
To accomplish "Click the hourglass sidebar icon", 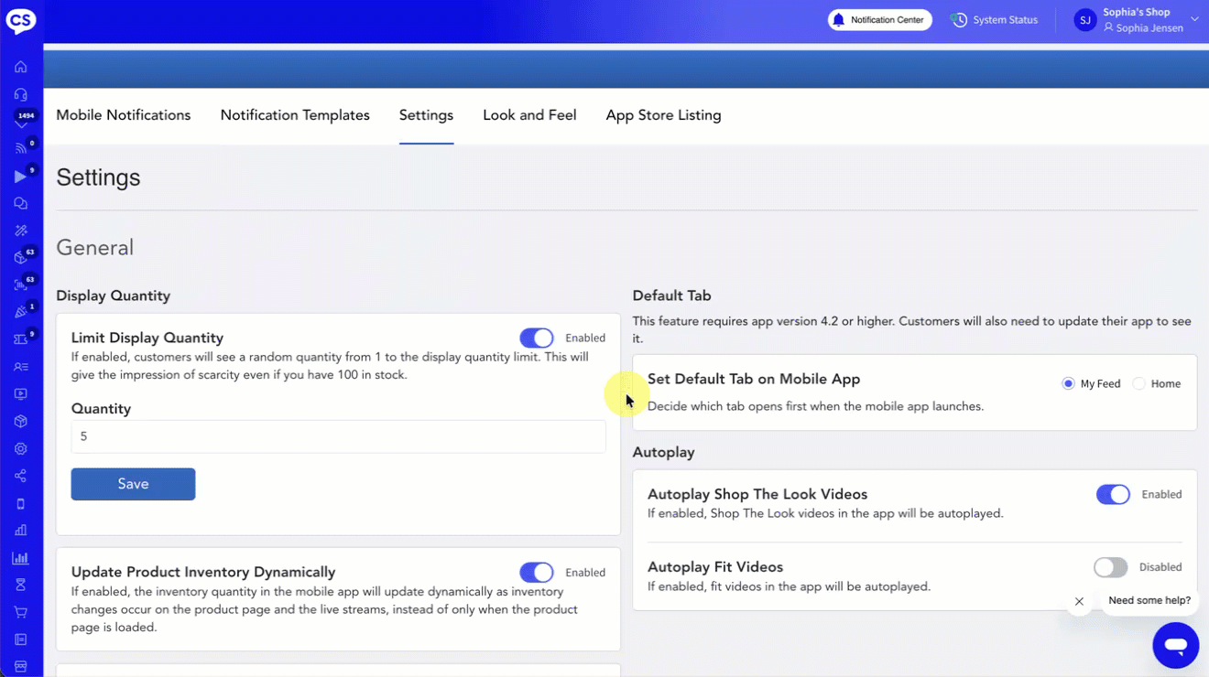I will coord(20,585).
